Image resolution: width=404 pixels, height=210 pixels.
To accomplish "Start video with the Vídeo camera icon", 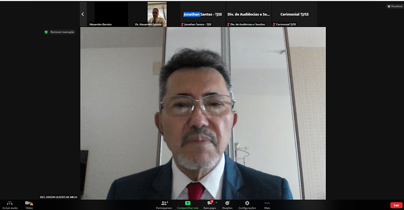I will coord(28,203).
